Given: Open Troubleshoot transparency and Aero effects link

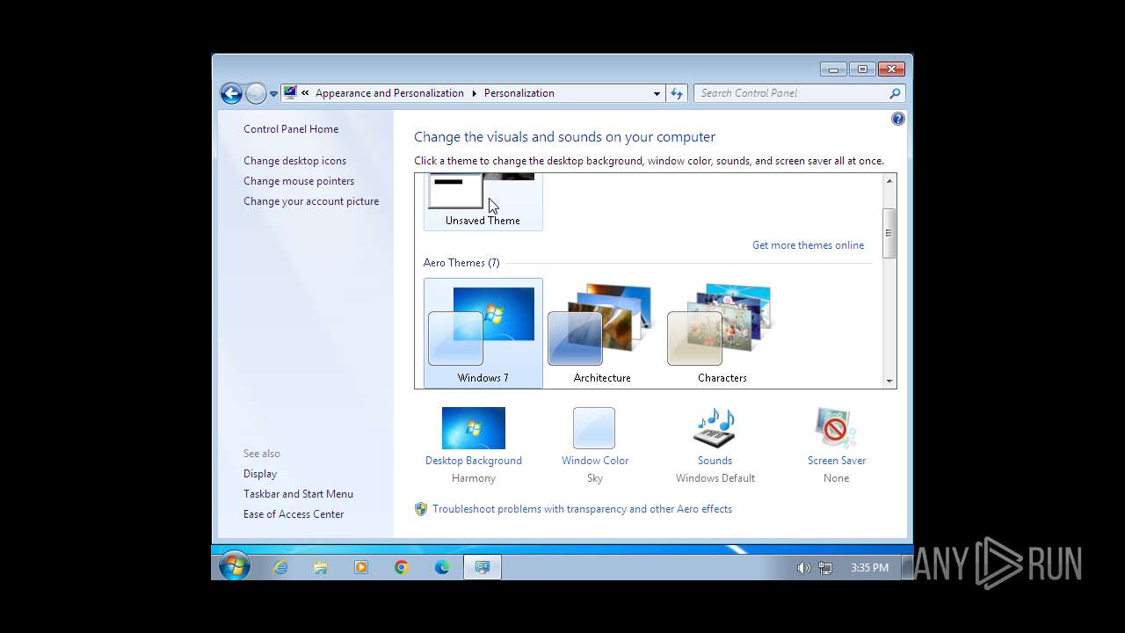Looking at the screenshot, I should click(582, 509).
